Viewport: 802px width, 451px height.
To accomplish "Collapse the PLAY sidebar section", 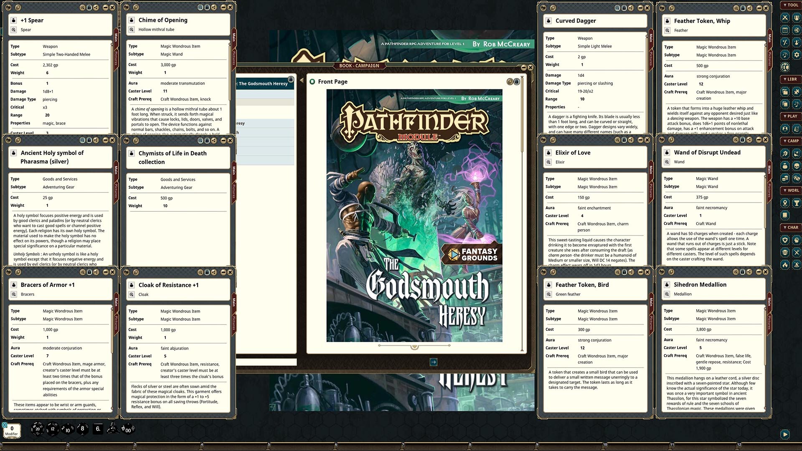I will click(791, 116).
